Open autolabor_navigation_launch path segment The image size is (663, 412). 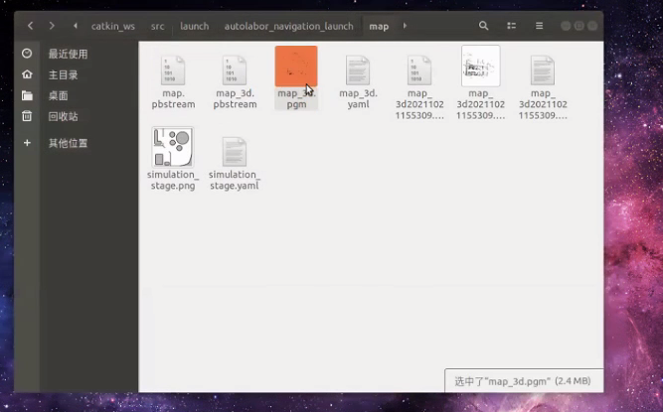coord(288,26)
